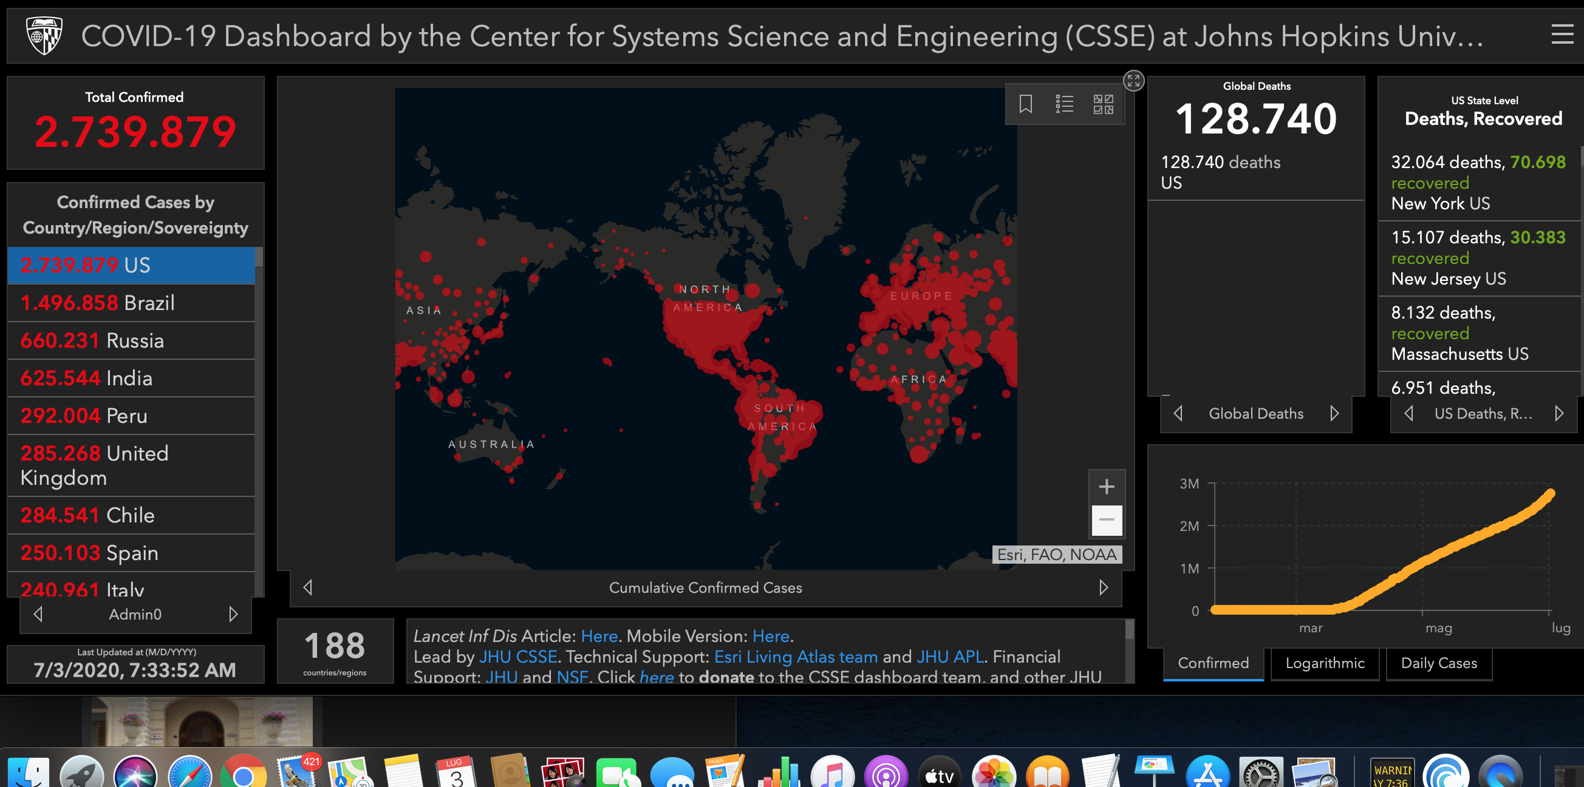Open the Mobile Version Here link
The width and height of the screenshot is (1584, 787).
point(771,636)
